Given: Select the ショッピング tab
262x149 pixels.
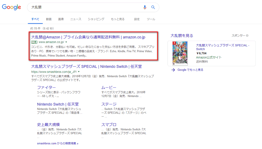Looking at the screenshot, I should click(x=96, y=19).
